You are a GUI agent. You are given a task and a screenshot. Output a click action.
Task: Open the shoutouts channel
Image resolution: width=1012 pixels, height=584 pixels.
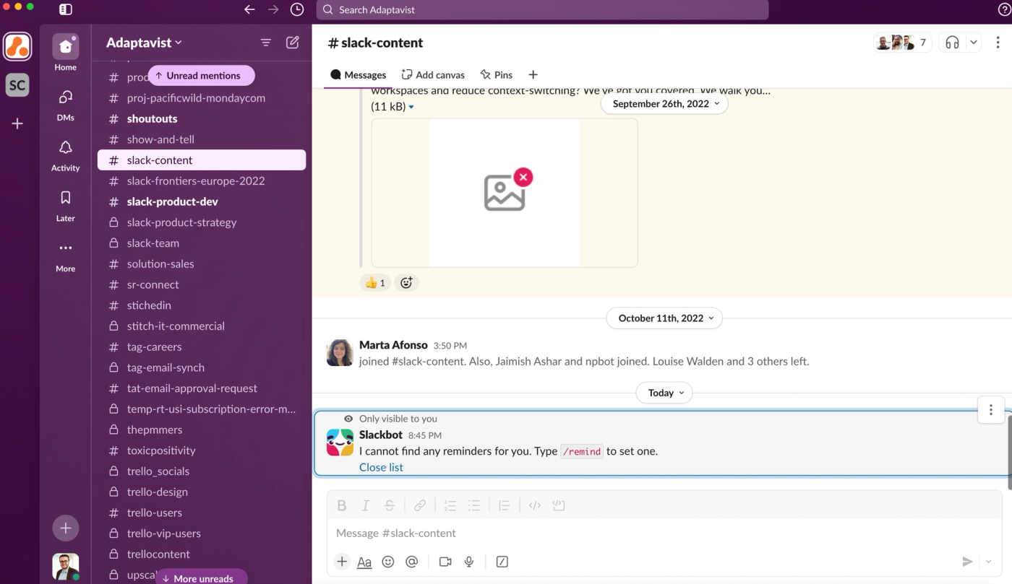point(202,118)
